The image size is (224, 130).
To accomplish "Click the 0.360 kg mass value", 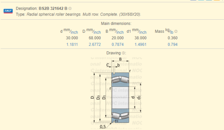I will pyautogui.click(x=173, y=38).
